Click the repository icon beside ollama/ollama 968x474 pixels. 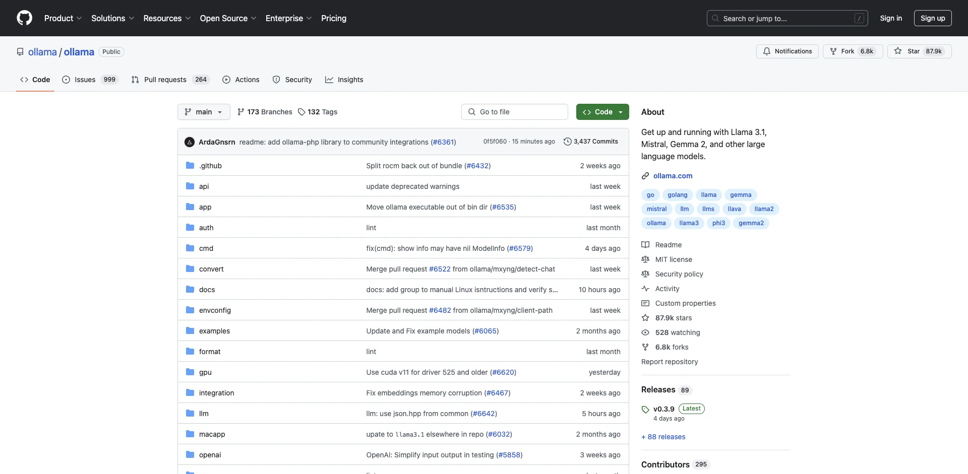tap(20, 52)
